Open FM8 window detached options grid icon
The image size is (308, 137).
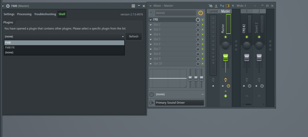coord(133,6)
